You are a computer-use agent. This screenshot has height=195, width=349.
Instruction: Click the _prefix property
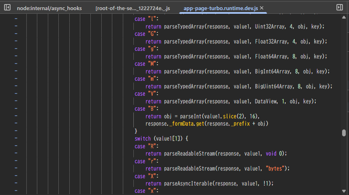coord(240,124)
